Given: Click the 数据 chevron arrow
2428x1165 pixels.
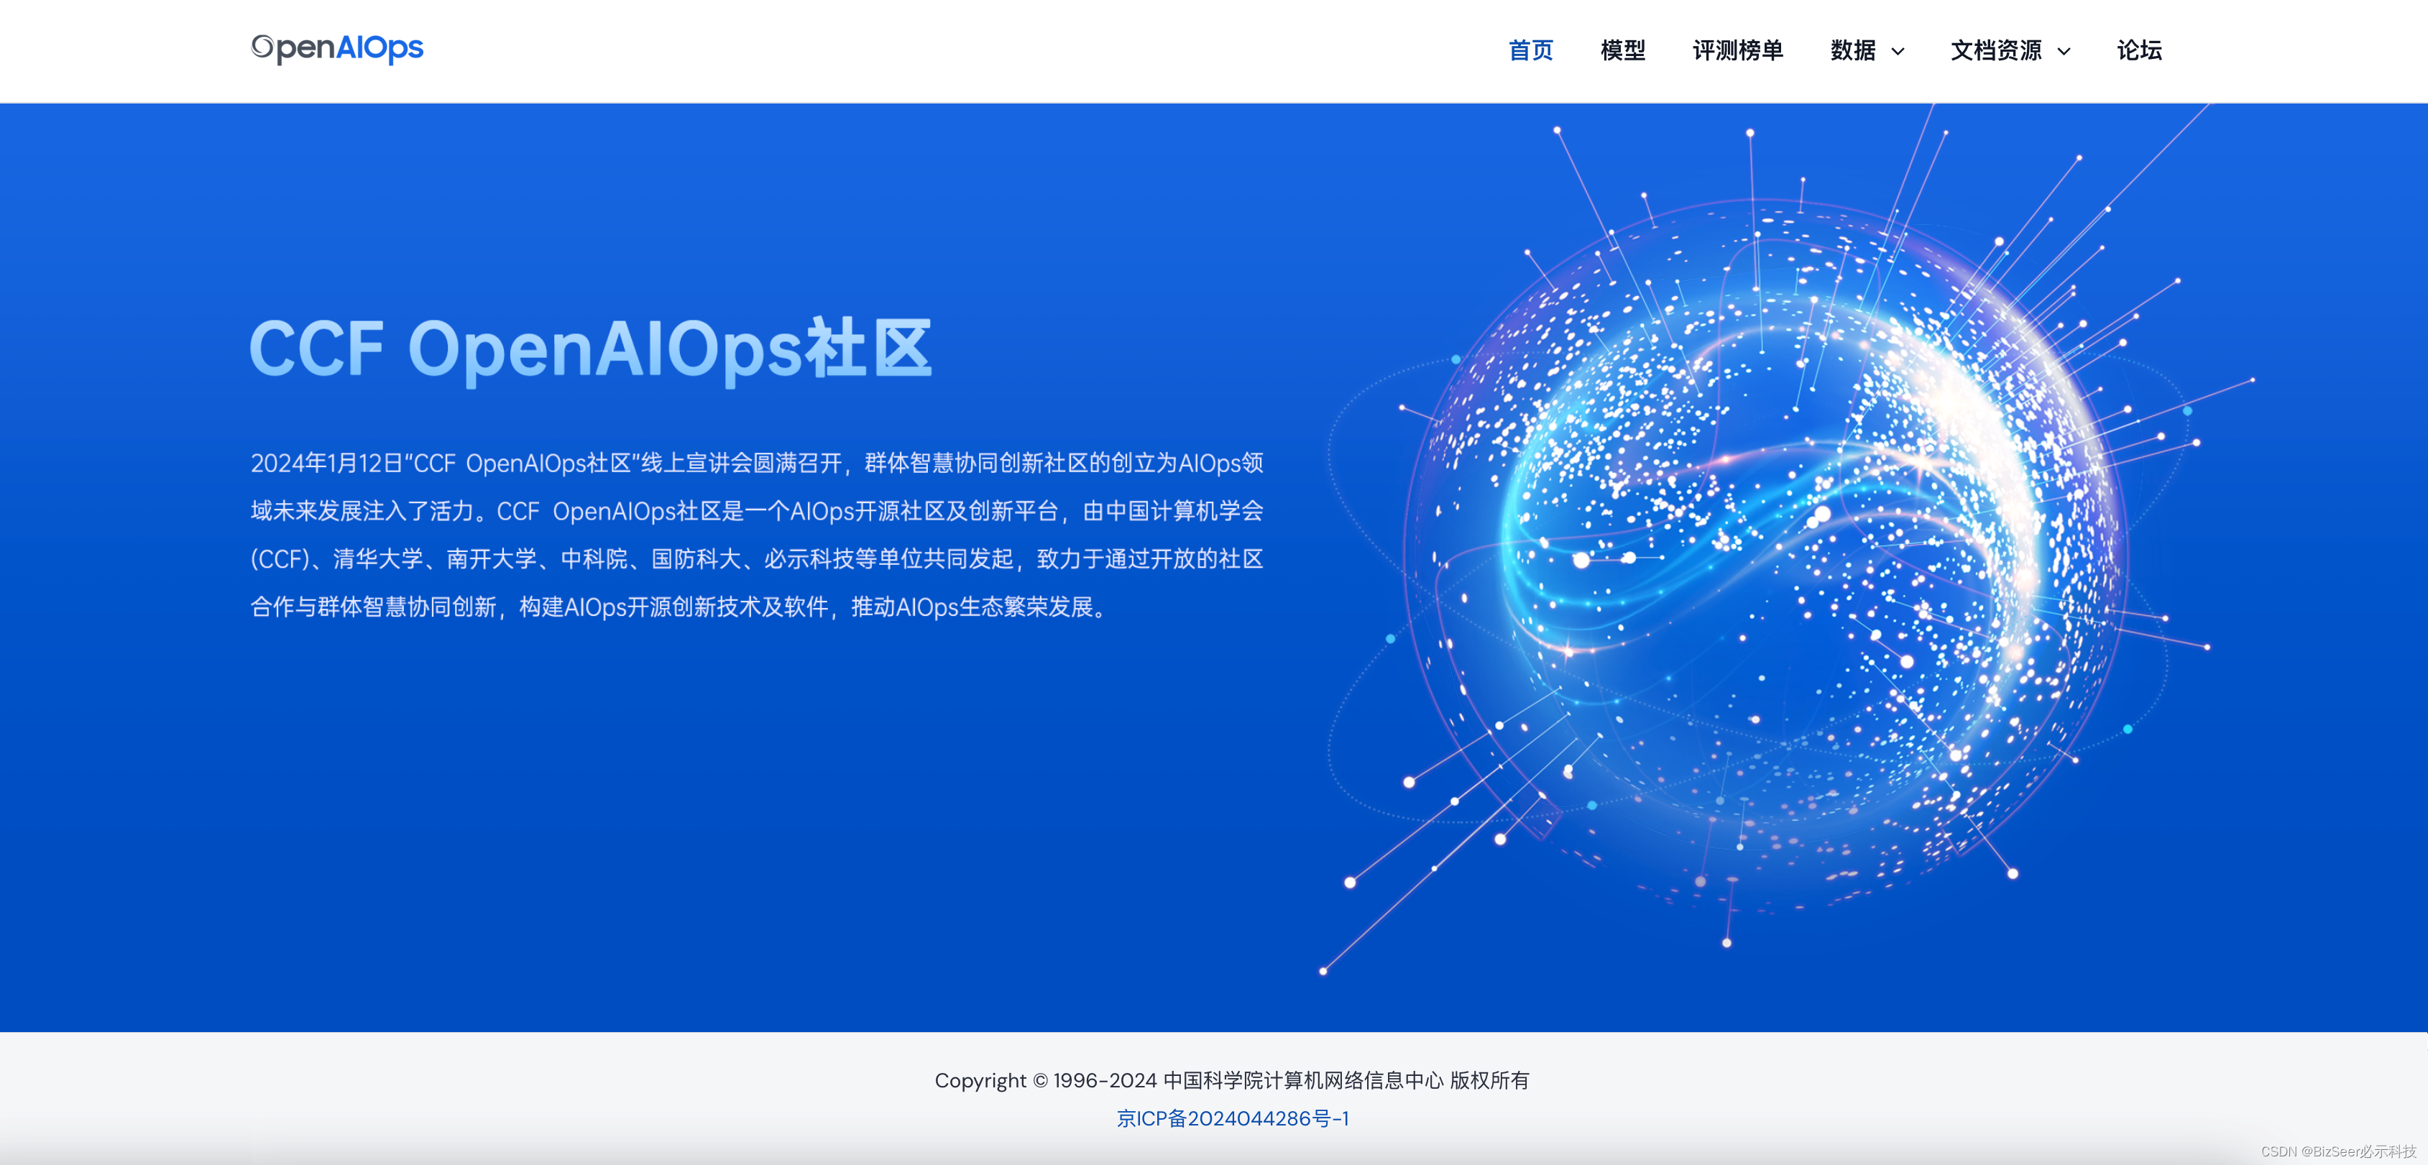Looking at the screenshot, I should (x=1898, y=52).
